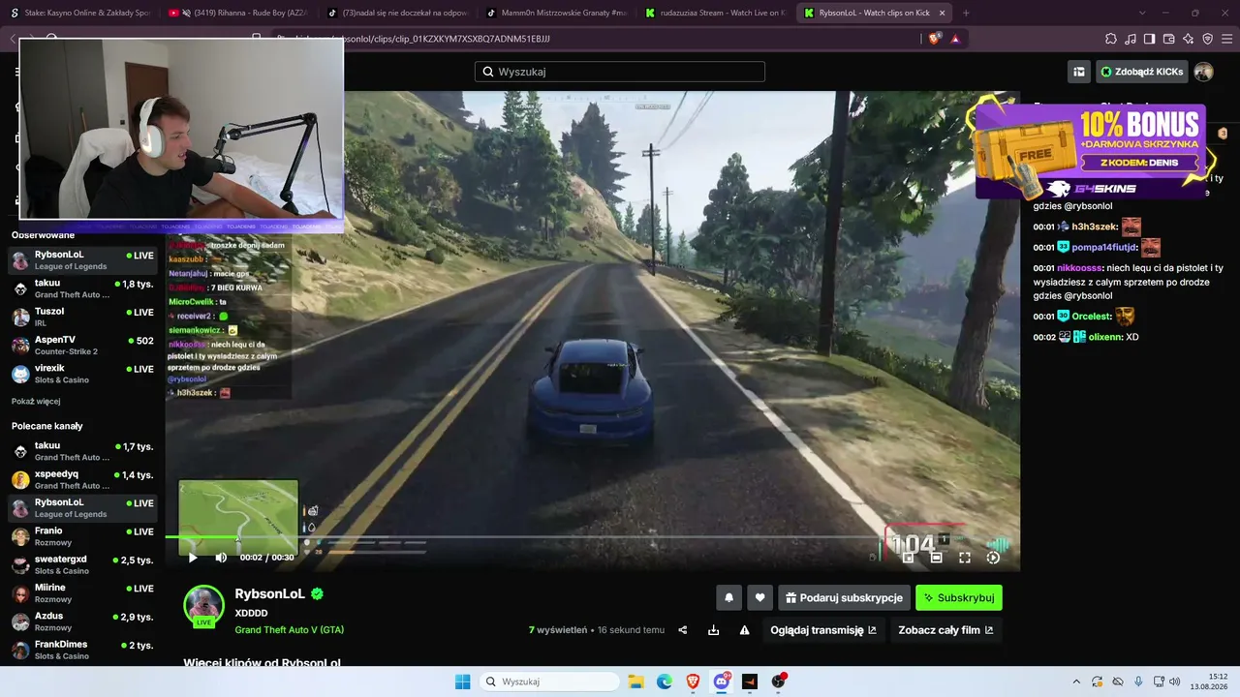Viewport: 1240px width, 697px height.
Task: Play the clip with the play button
Action: click(x=193, y=558)
